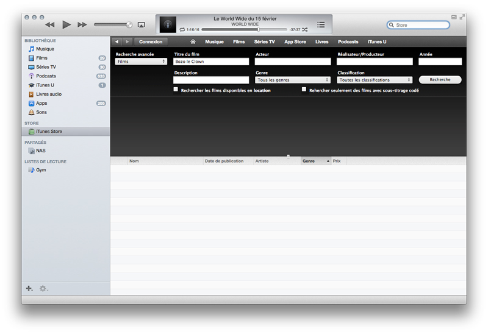This screenshot has width=488, height=334.
Task: Sort results by Genre column header
Action: pyautogui.click(x=315, y=161)
